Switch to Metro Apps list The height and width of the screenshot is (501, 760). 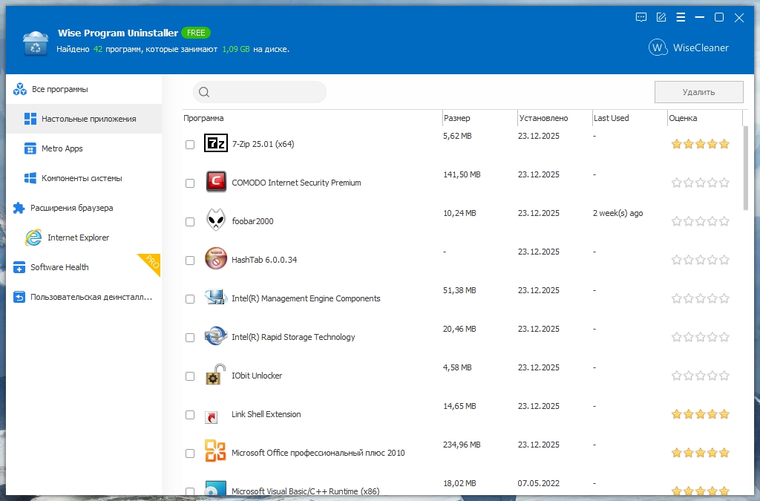point(62,148)
